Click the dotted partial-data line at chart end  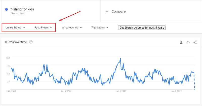(x=194, y=81)
